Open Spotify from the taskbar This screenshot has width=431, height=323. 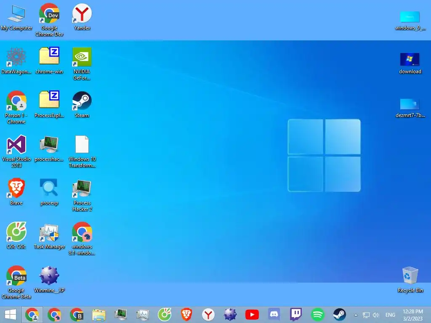(x=317, y=315)
